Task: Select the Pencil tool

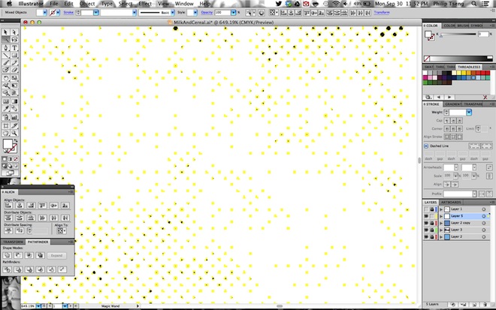Action: coord(14,63)
